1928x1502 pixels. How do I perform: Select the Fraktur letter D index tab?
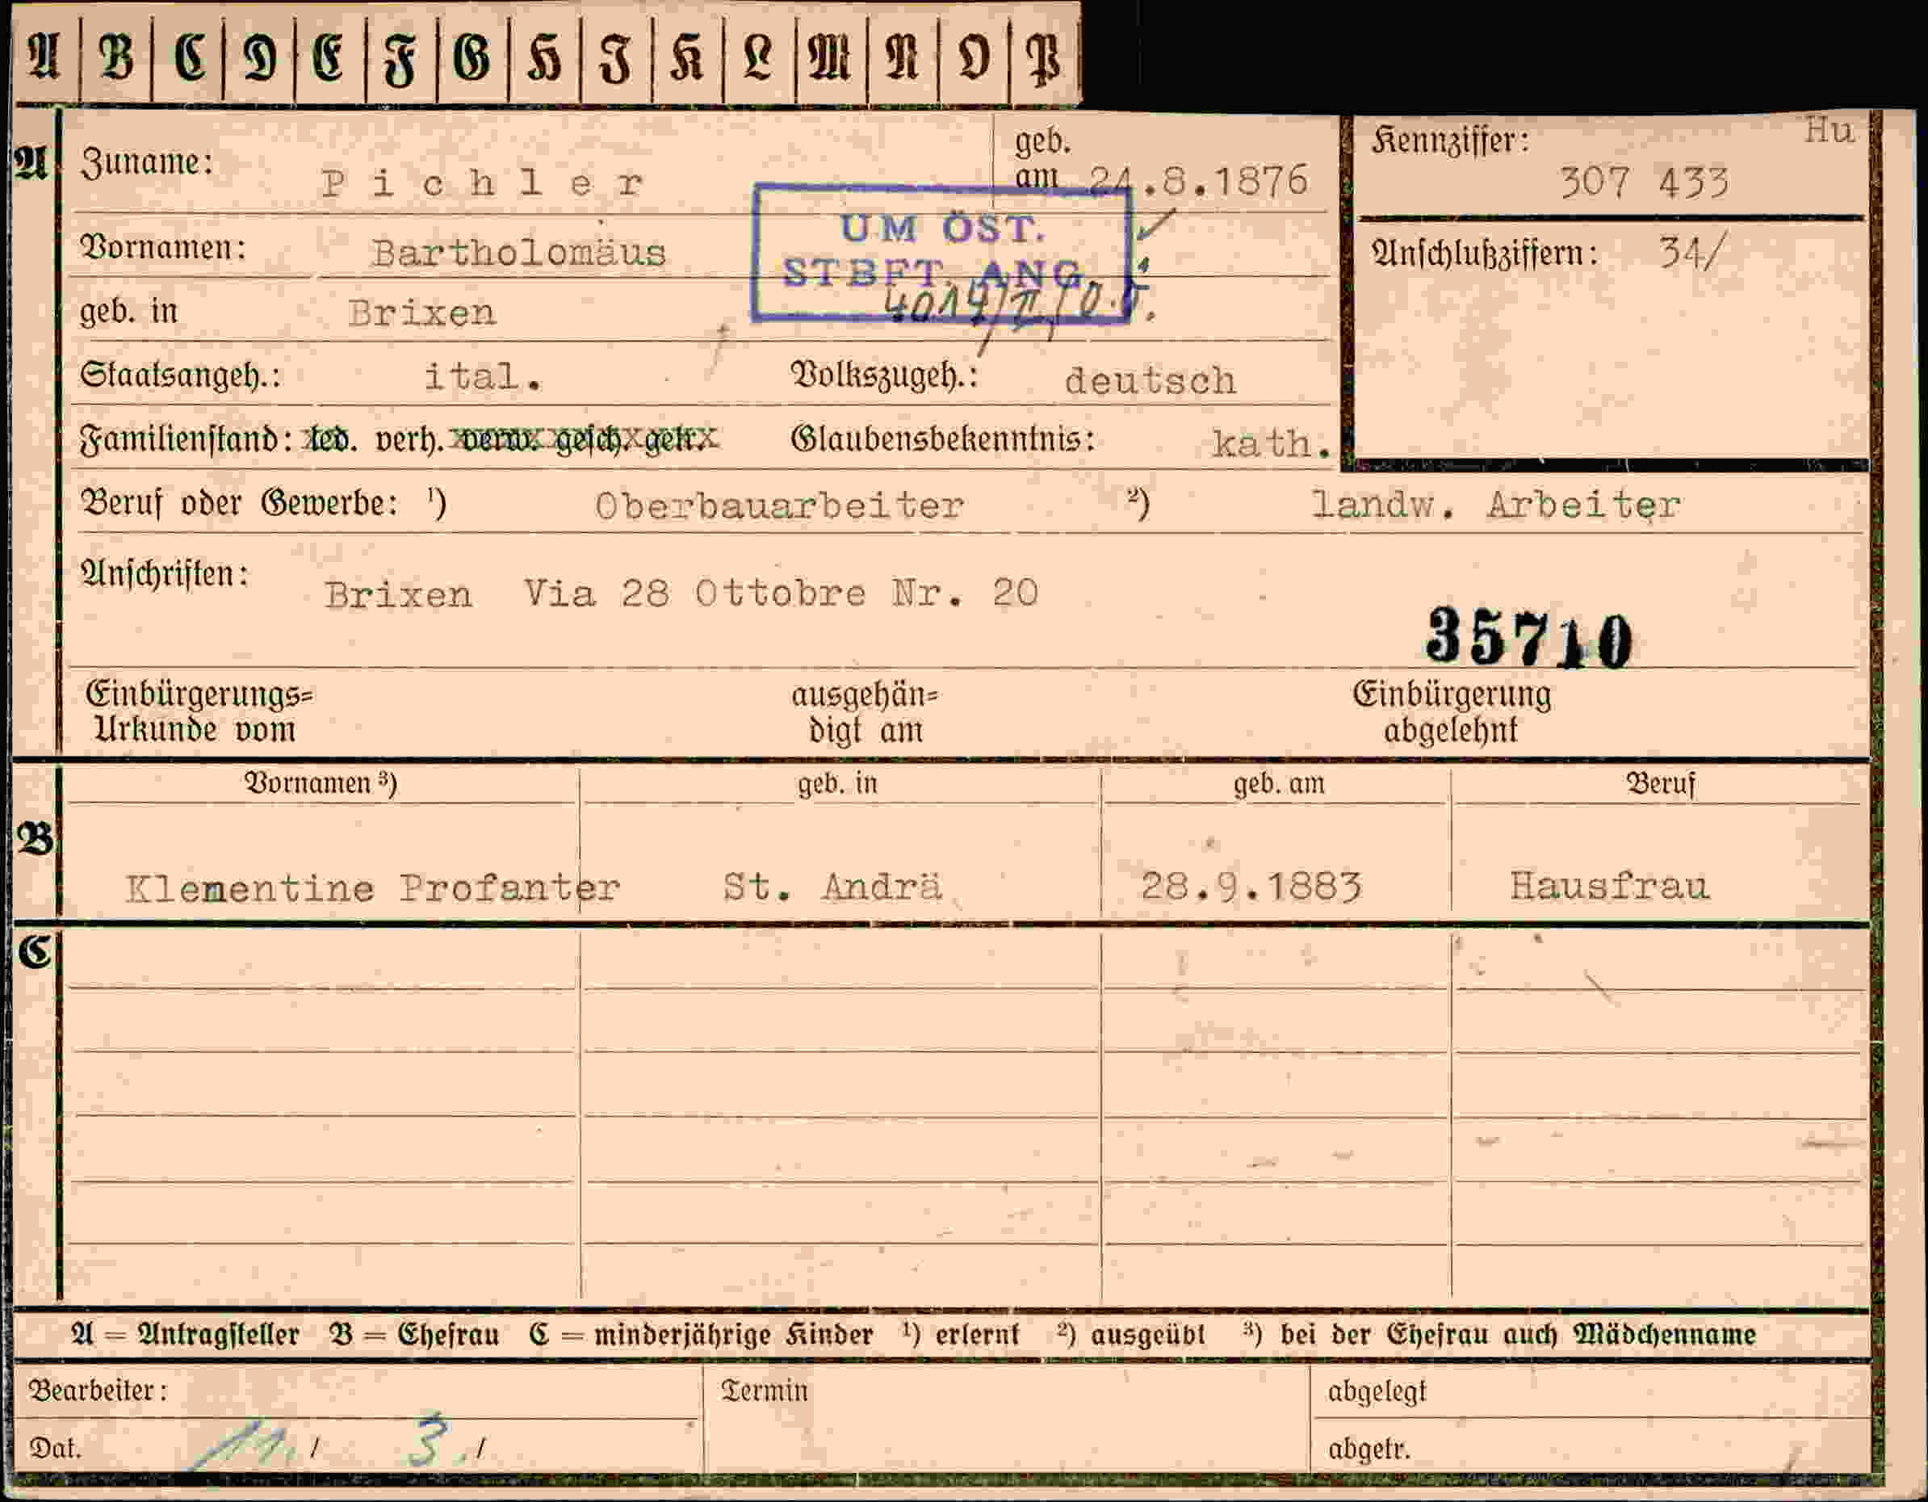(258, 57)
